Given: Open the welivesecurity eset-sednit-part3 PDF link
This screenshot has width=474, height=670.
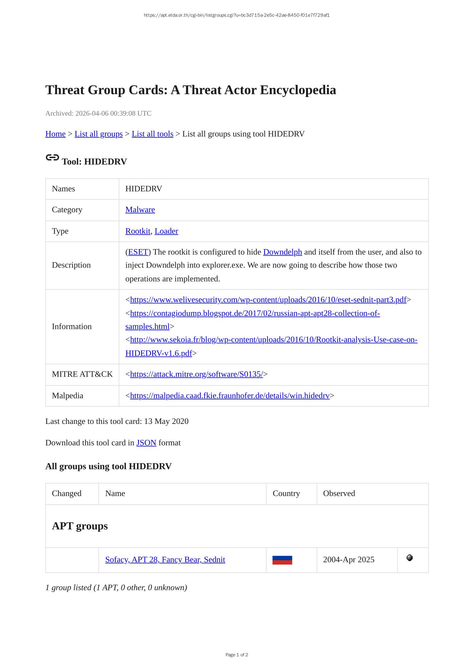Looking at the screenshot, I should 268,300.
